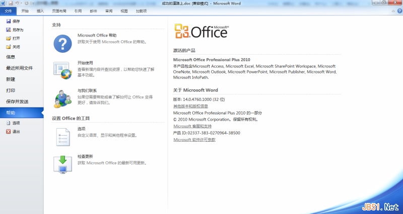This screenshot has height=214, width=403.
Task: Click the '检查更新' title text
Action: click(85, 156)
